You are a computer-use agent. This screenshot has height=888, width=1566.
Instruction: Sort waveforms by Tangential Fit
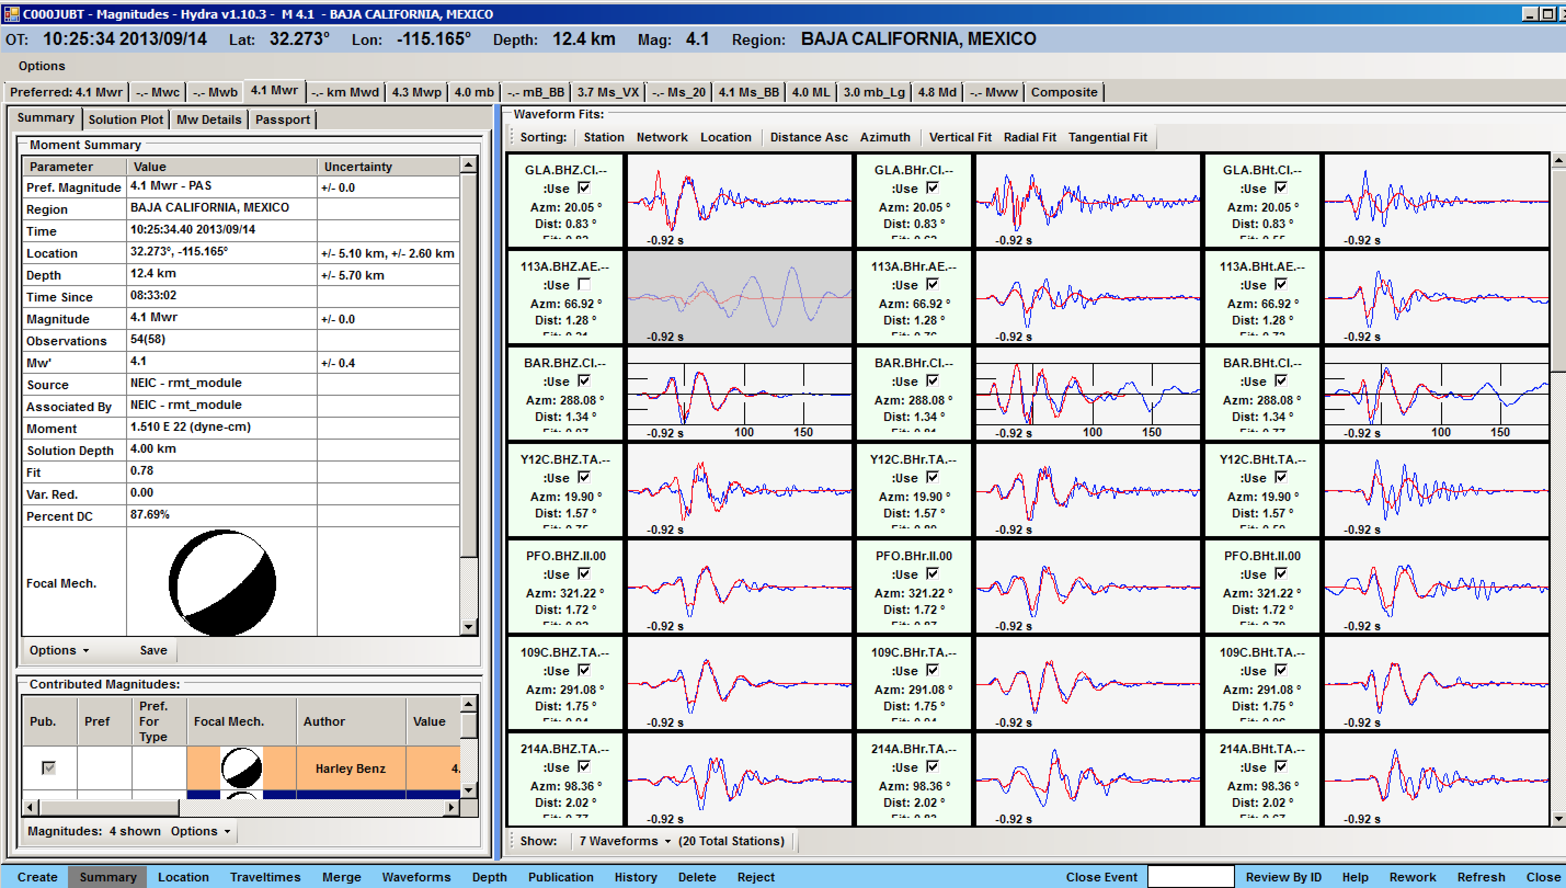coord(1107,137)
